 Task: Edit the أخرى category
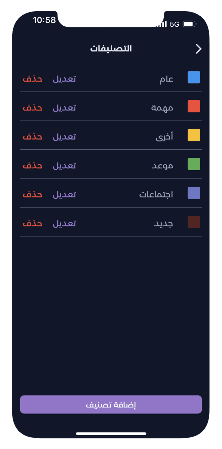64,136
